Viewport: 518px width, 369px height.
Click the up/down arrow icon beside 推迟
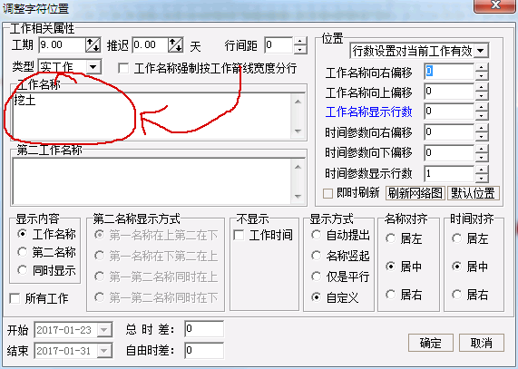[x=175, y=44]
